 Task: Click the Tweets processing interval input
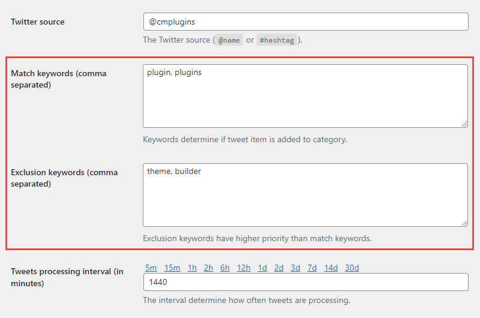coord(305,283)
